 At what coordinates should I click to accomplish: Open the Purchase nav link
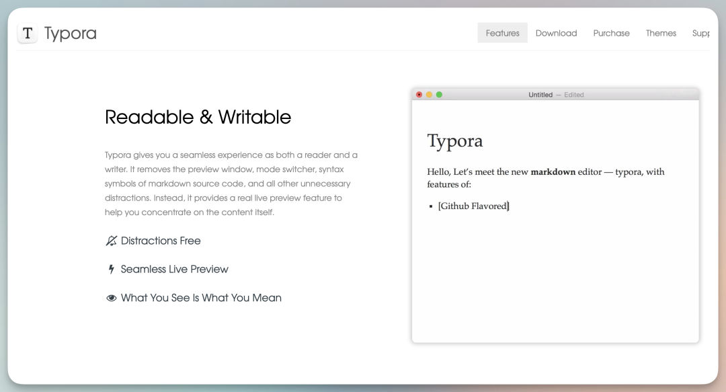(x=611, y=33)
